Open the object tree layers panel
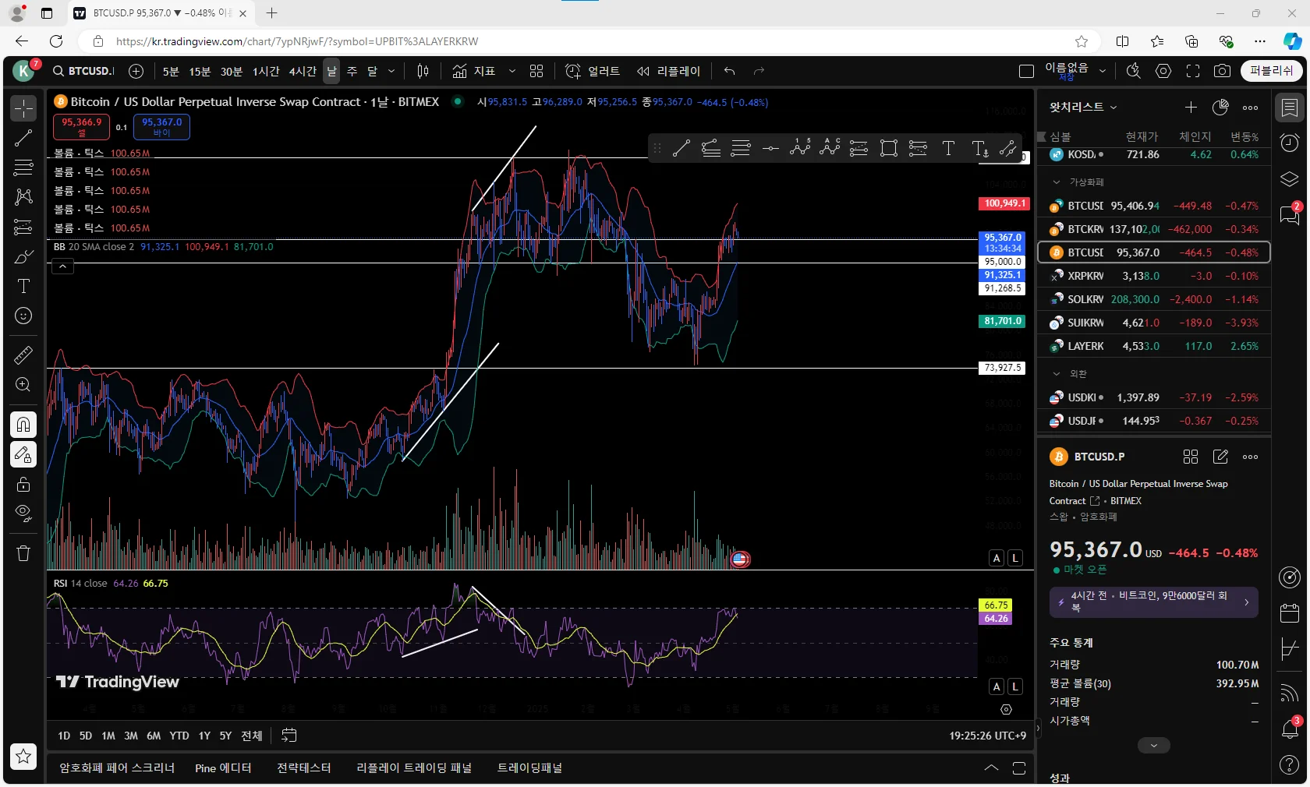This screenshot has width=1310, height=787. (1290, 179)
